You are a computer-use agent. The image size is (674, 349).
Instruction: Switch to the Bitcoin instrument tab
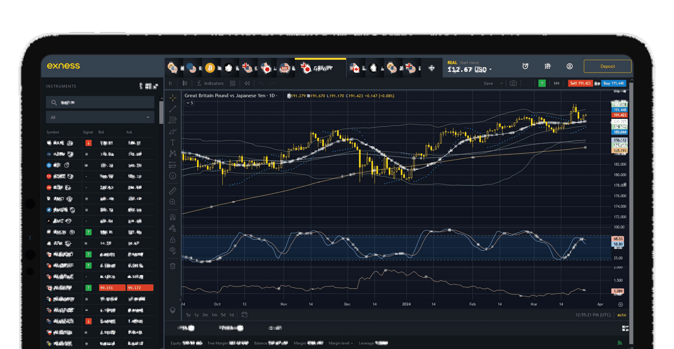[x=210, y=68]
